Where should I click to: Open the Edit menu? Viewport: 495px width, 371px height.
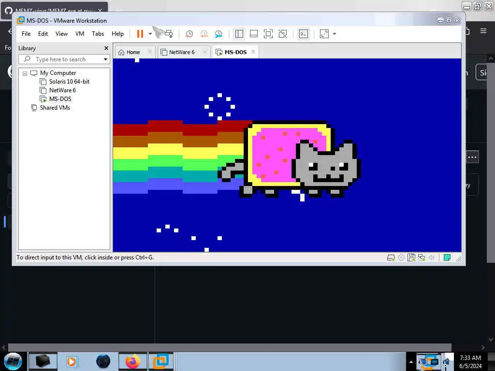coord(43,34)
